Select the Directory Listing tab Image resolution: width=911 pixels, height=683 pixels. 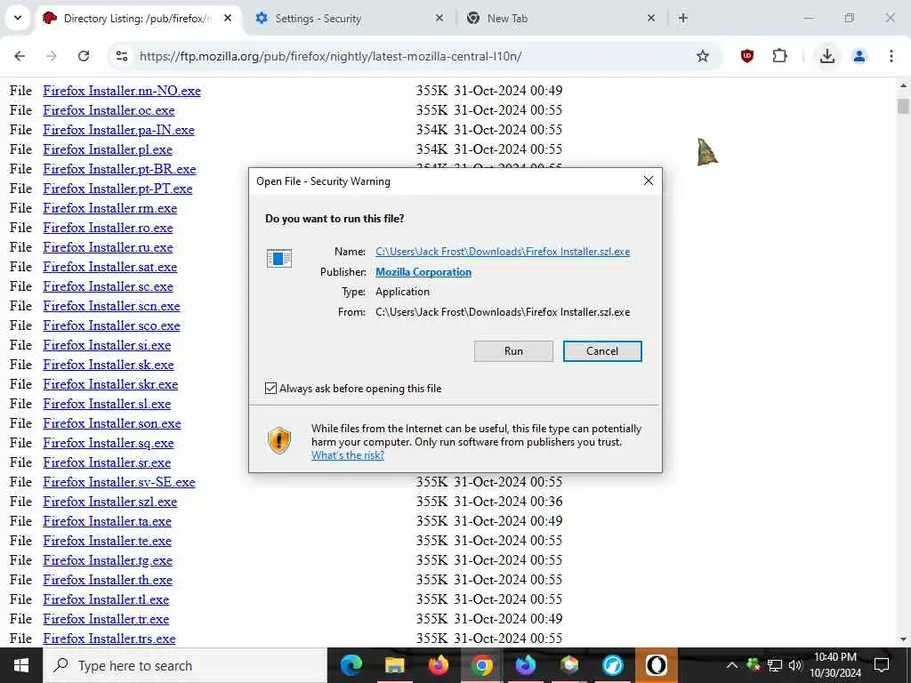[x=137, y=19]
